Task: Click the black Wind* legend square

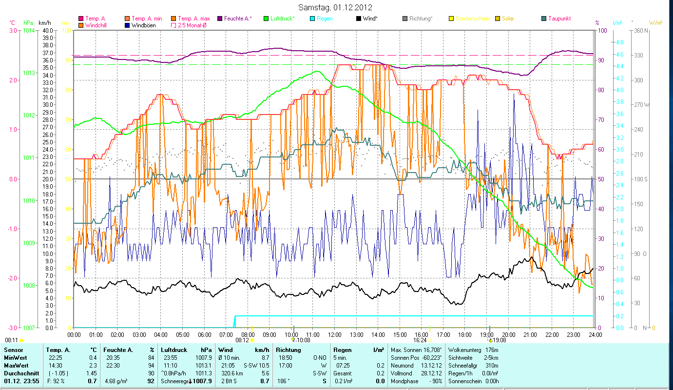Action: pyautogui.click(x=358, y=19)
